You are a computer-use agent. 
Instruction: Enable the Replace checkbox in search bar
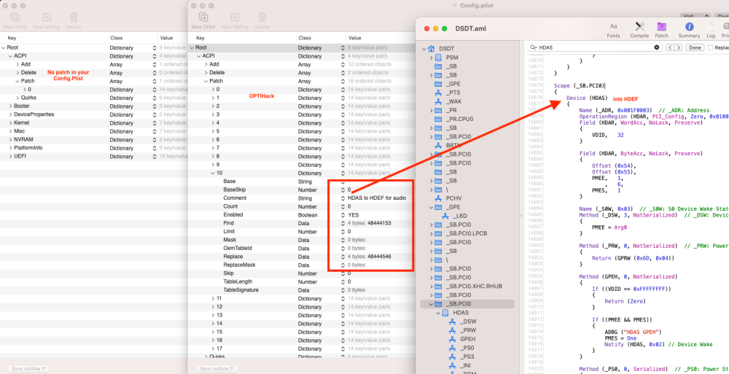[x=710, y=47]
